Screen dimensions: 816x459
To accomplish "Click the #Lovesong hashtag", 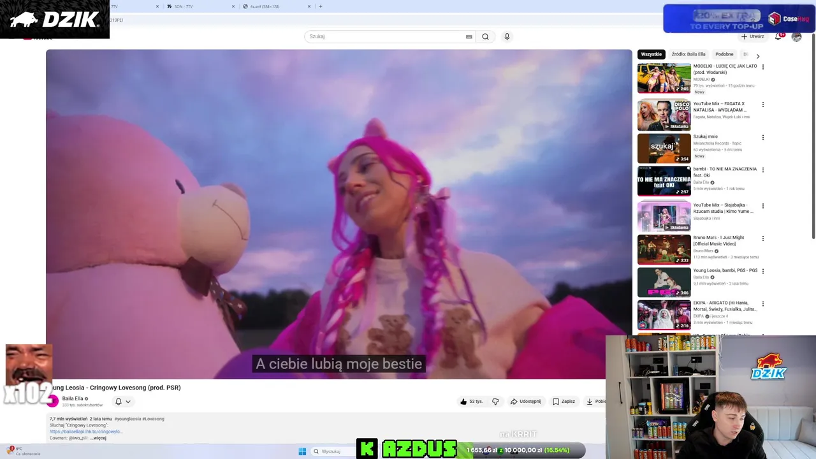I will pos(153,419).
